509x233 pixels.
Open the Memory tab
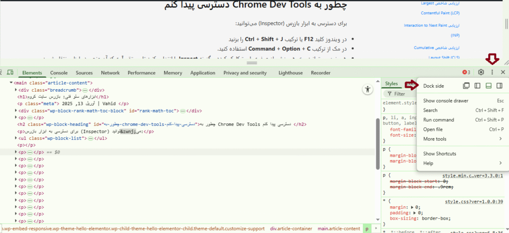click(172, 73)
